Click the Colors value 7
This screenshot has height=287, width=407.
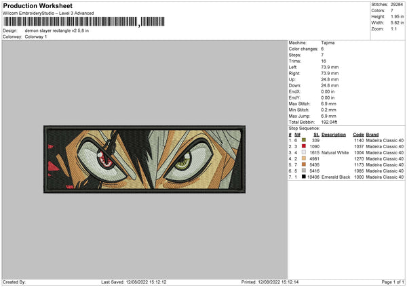pos(392,11)
